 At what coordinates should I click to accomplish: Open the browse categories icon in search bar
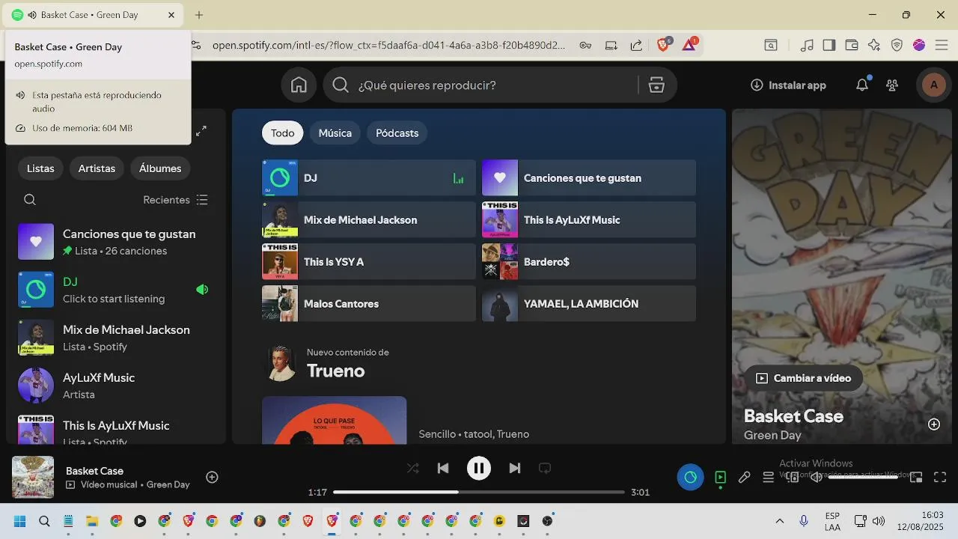tap(656, 85)
